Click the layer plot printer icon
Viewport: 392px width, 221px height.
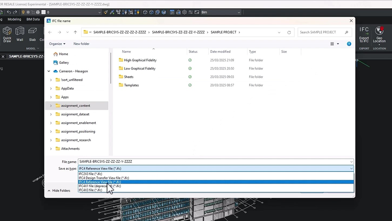(38, 12)
